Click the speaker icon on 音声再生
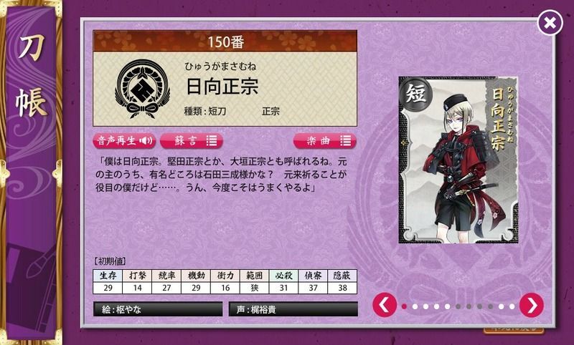Viewport: 574px width, 345px height. pos(147,140)
